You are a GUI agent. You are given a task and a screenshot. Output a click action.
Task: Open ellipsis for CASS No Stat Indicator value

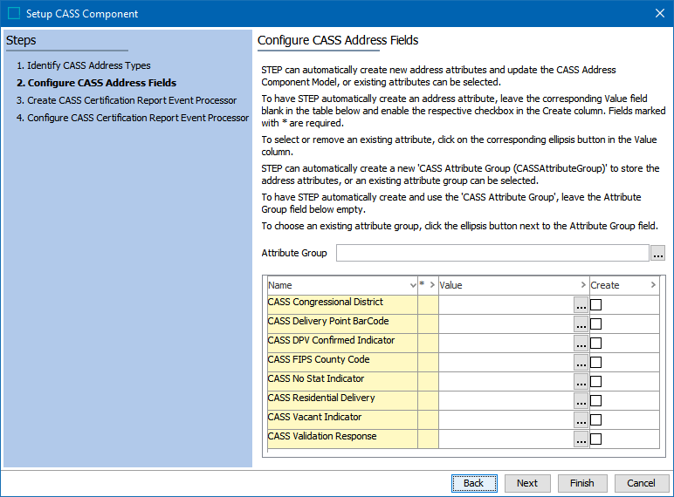[581, 382]
